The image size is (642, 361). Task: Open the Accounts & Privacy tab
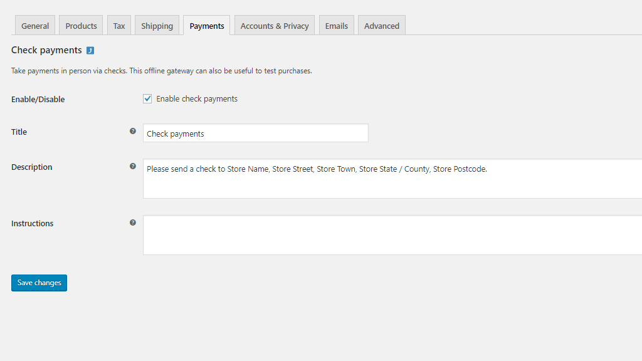point(275,26)
